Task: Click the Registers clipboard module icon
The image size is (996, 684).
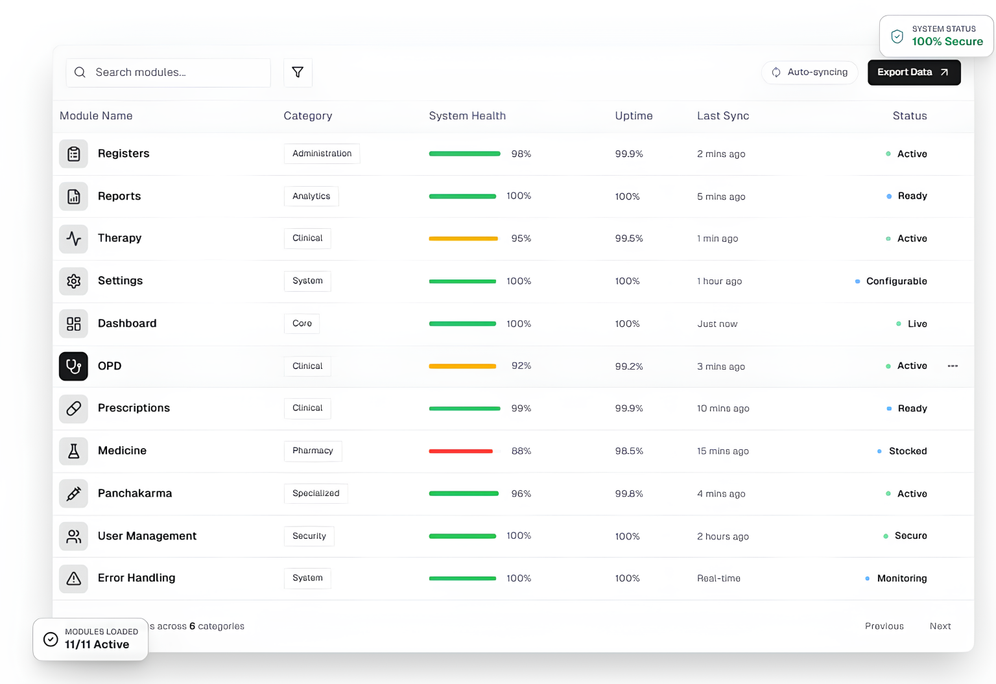Action: click(x=73, y=154)
